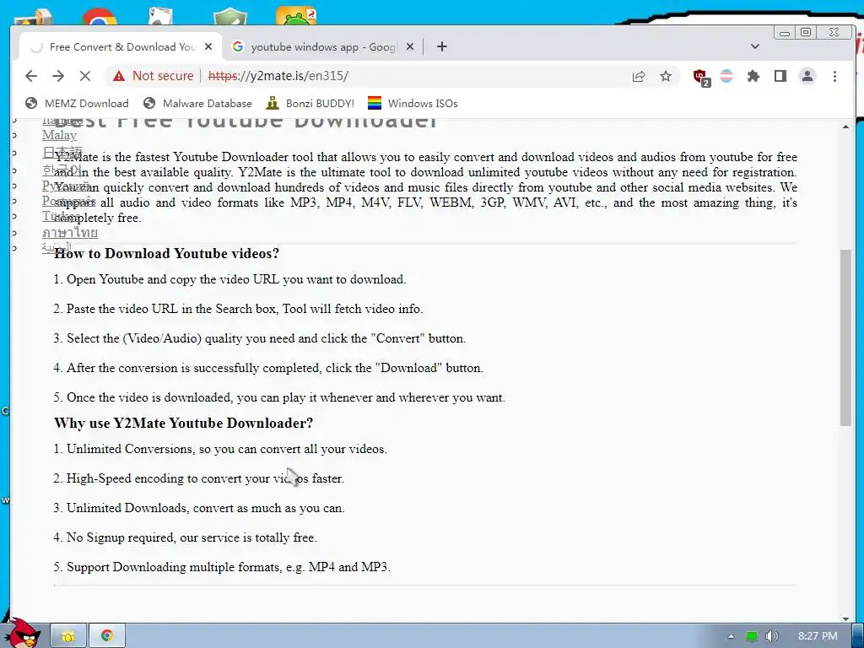Open the green tray icon

pos(751,636)
